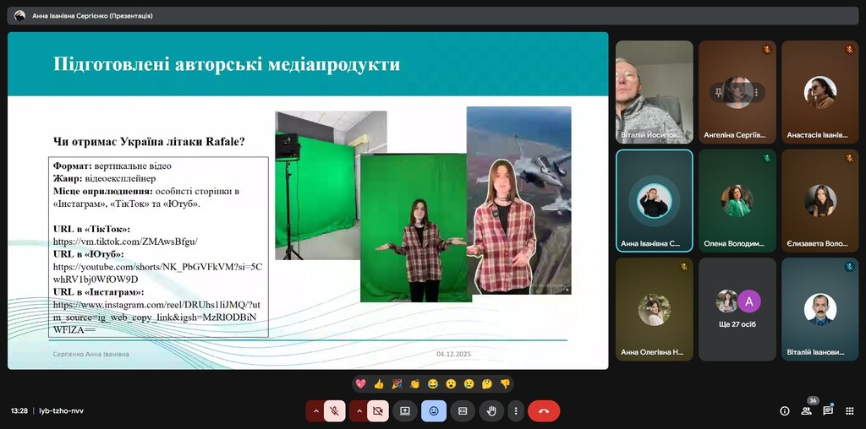Turn on captions

(x=462, y=411)
